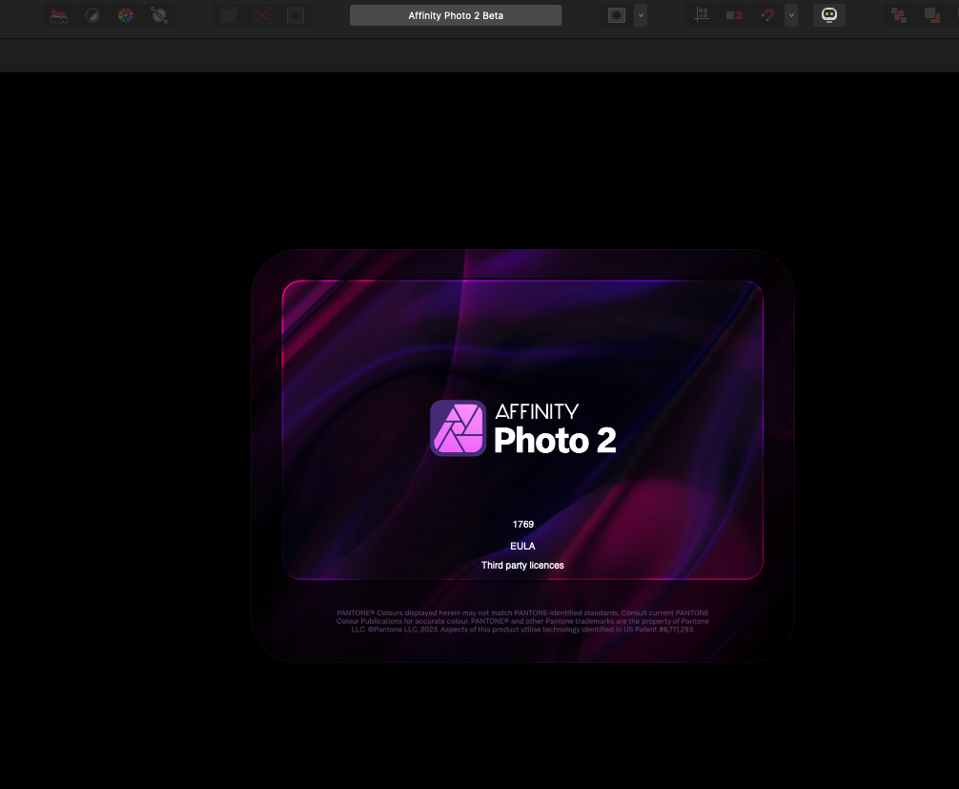Click the Affinity Photo 2 Beta title field
Image resolution: width=959 pixels, height=789 pixels.
click(456, 15)
